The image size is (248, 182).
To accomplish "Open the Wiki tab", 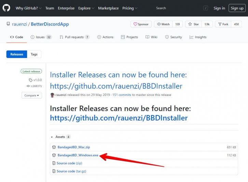I will click(x=151, y=37).
